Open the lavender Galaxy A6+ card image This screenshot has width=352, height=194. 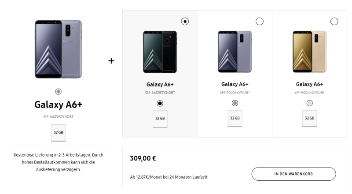(235, 52)
